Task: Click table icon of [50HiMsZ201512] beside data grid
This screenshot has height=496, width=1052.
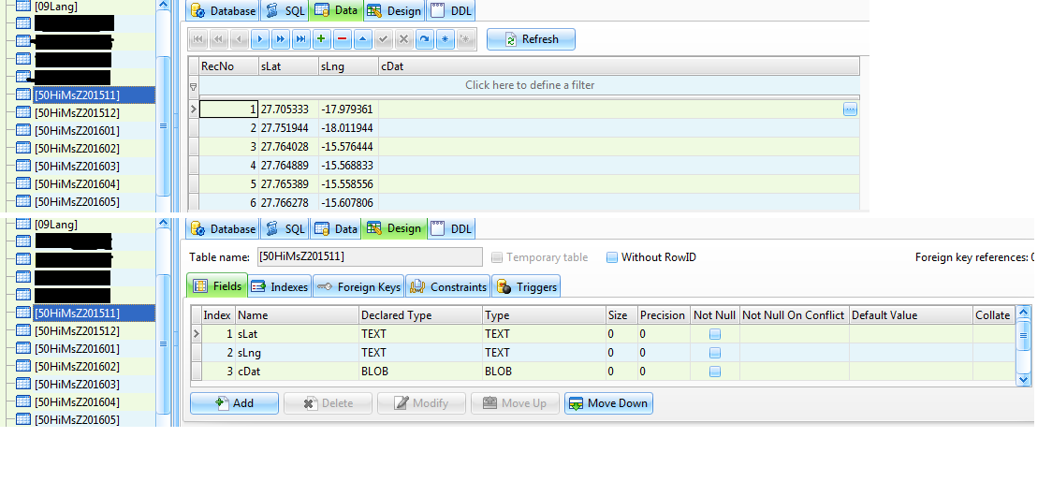Action: [23, 112]
